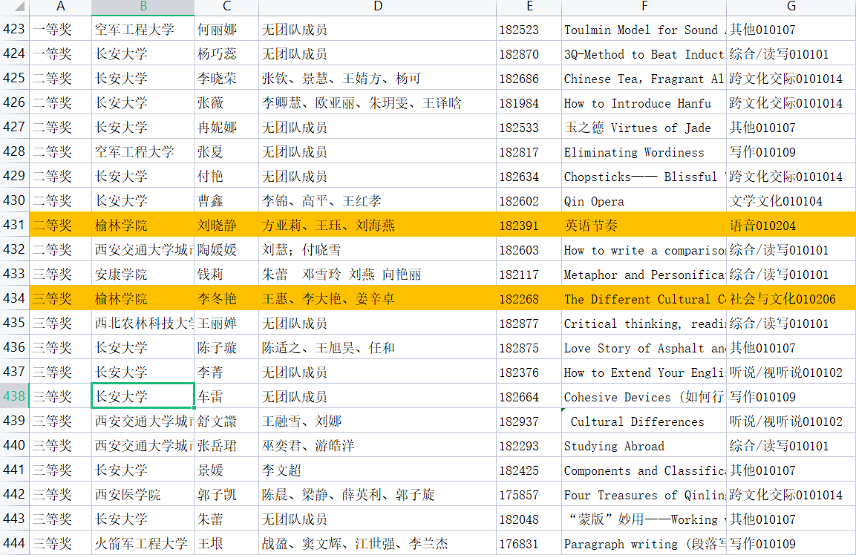
Task: Click the Eliminating Wordiness cell
Action: [x=643, y=152]
